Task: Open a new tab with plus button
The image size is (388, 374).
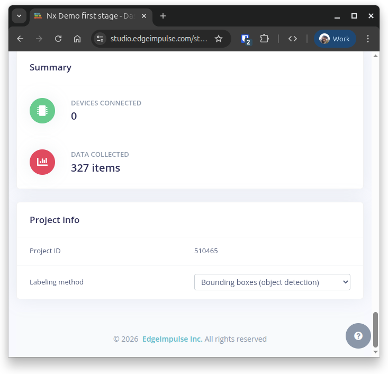Action: [x=163, y=16]
